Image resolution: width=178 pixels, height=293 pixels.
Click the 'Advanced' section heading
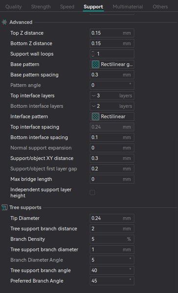21,22
